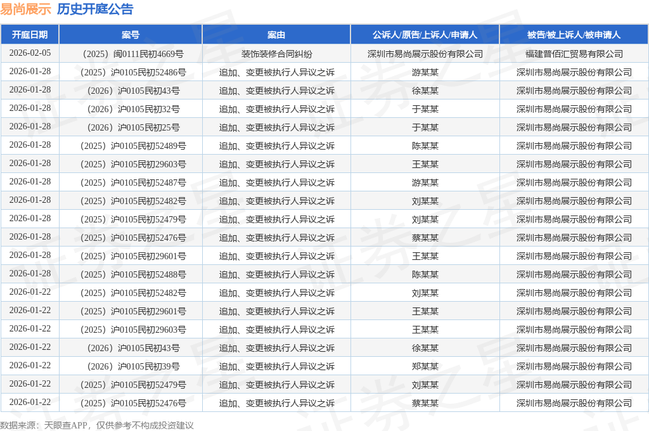Screen dimensions: 649x431
Task: Select case number (2026)沪0105民初32号
Action: (131, 109)
